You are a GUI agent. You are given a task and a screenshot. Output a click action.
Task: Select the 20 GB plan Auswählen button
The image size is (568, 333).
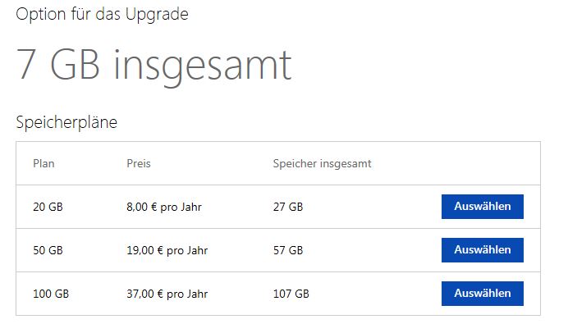[482, 207]
